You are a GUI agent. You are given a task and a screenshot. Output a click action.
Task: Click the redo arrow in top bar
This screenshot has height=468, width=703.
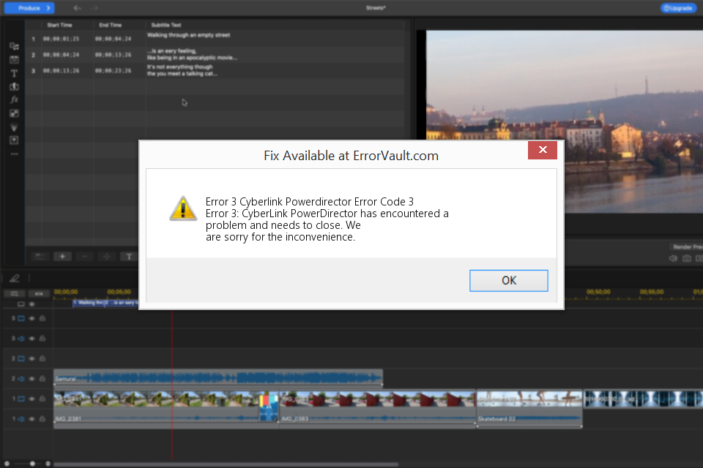(x=94, y=8)
